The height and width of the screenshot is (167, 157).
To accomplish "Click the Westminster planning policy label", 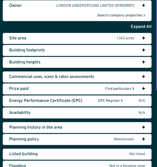I will click(x=124, y=139).
